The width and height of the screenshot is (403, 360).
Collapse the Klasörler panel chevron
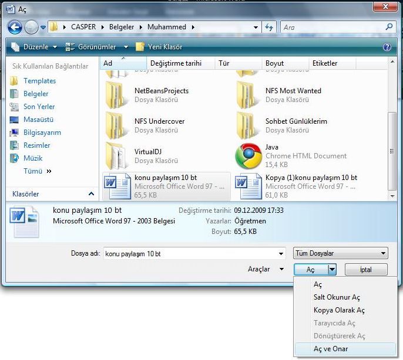[91, 193]
